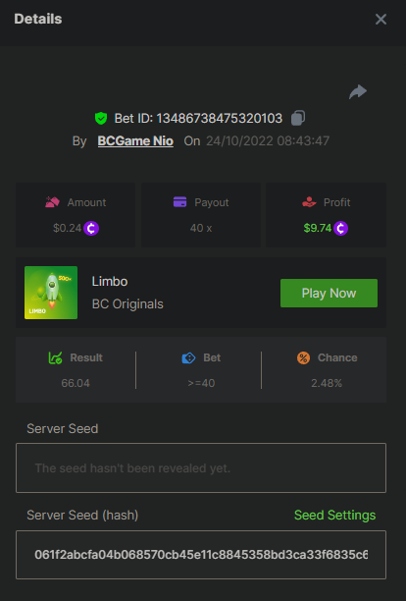Open the BCGame Nio profile link
Viewport: 406px width, 601px height.
135,141
